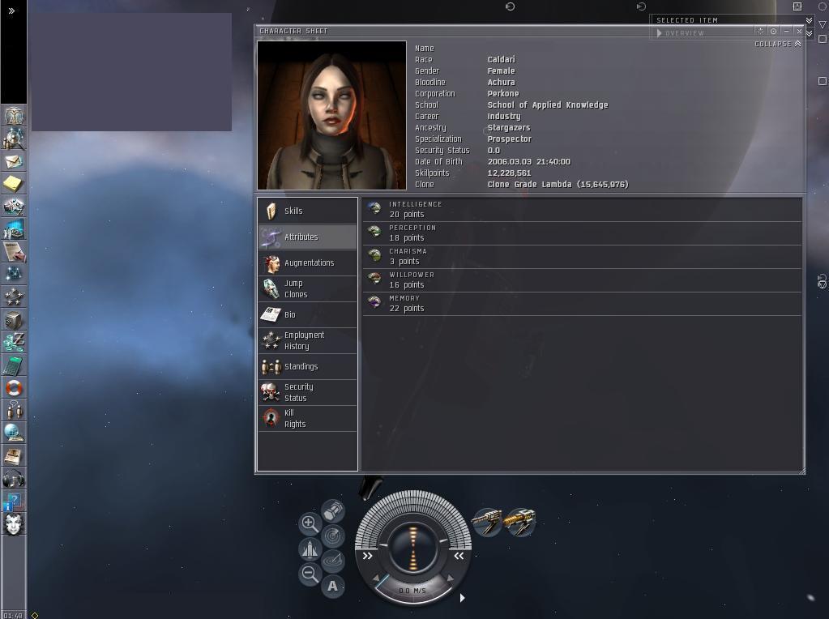829x619 pixels.
Task: Open the globe Browser icon in the sidebar
Action: click(x=14, y=433)
